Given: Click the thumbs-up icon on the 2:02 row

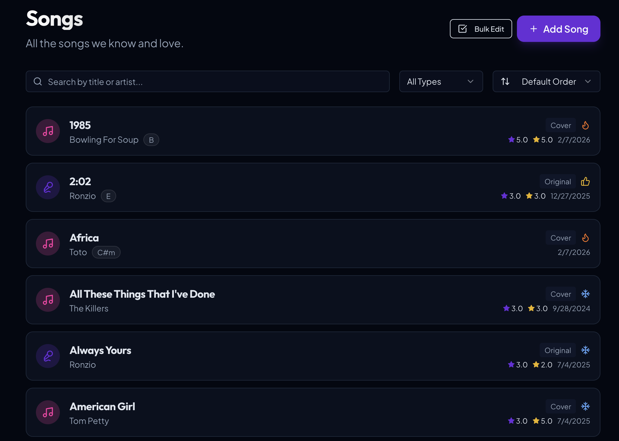Looking at the screenshot, I should pyautogui.click(x=585, y=181).
